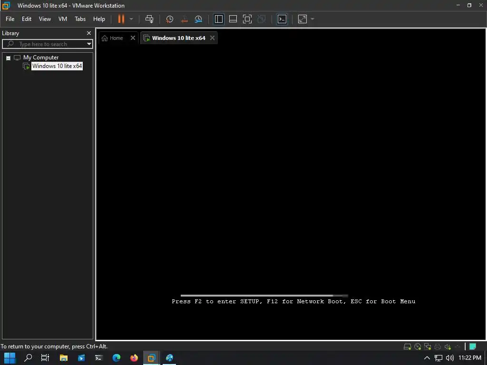Open the teal message log icon

point(473,346)
